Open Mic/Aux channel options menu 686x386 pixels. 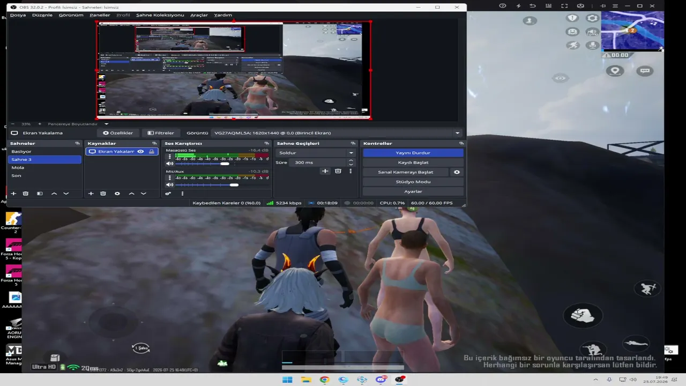(x=170, y=178)
